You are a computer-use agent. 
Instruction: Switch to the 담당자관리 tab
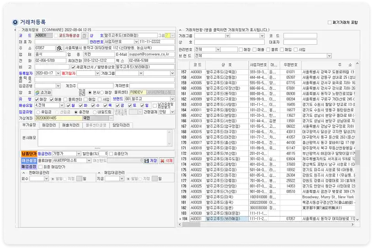pos(121,125)
